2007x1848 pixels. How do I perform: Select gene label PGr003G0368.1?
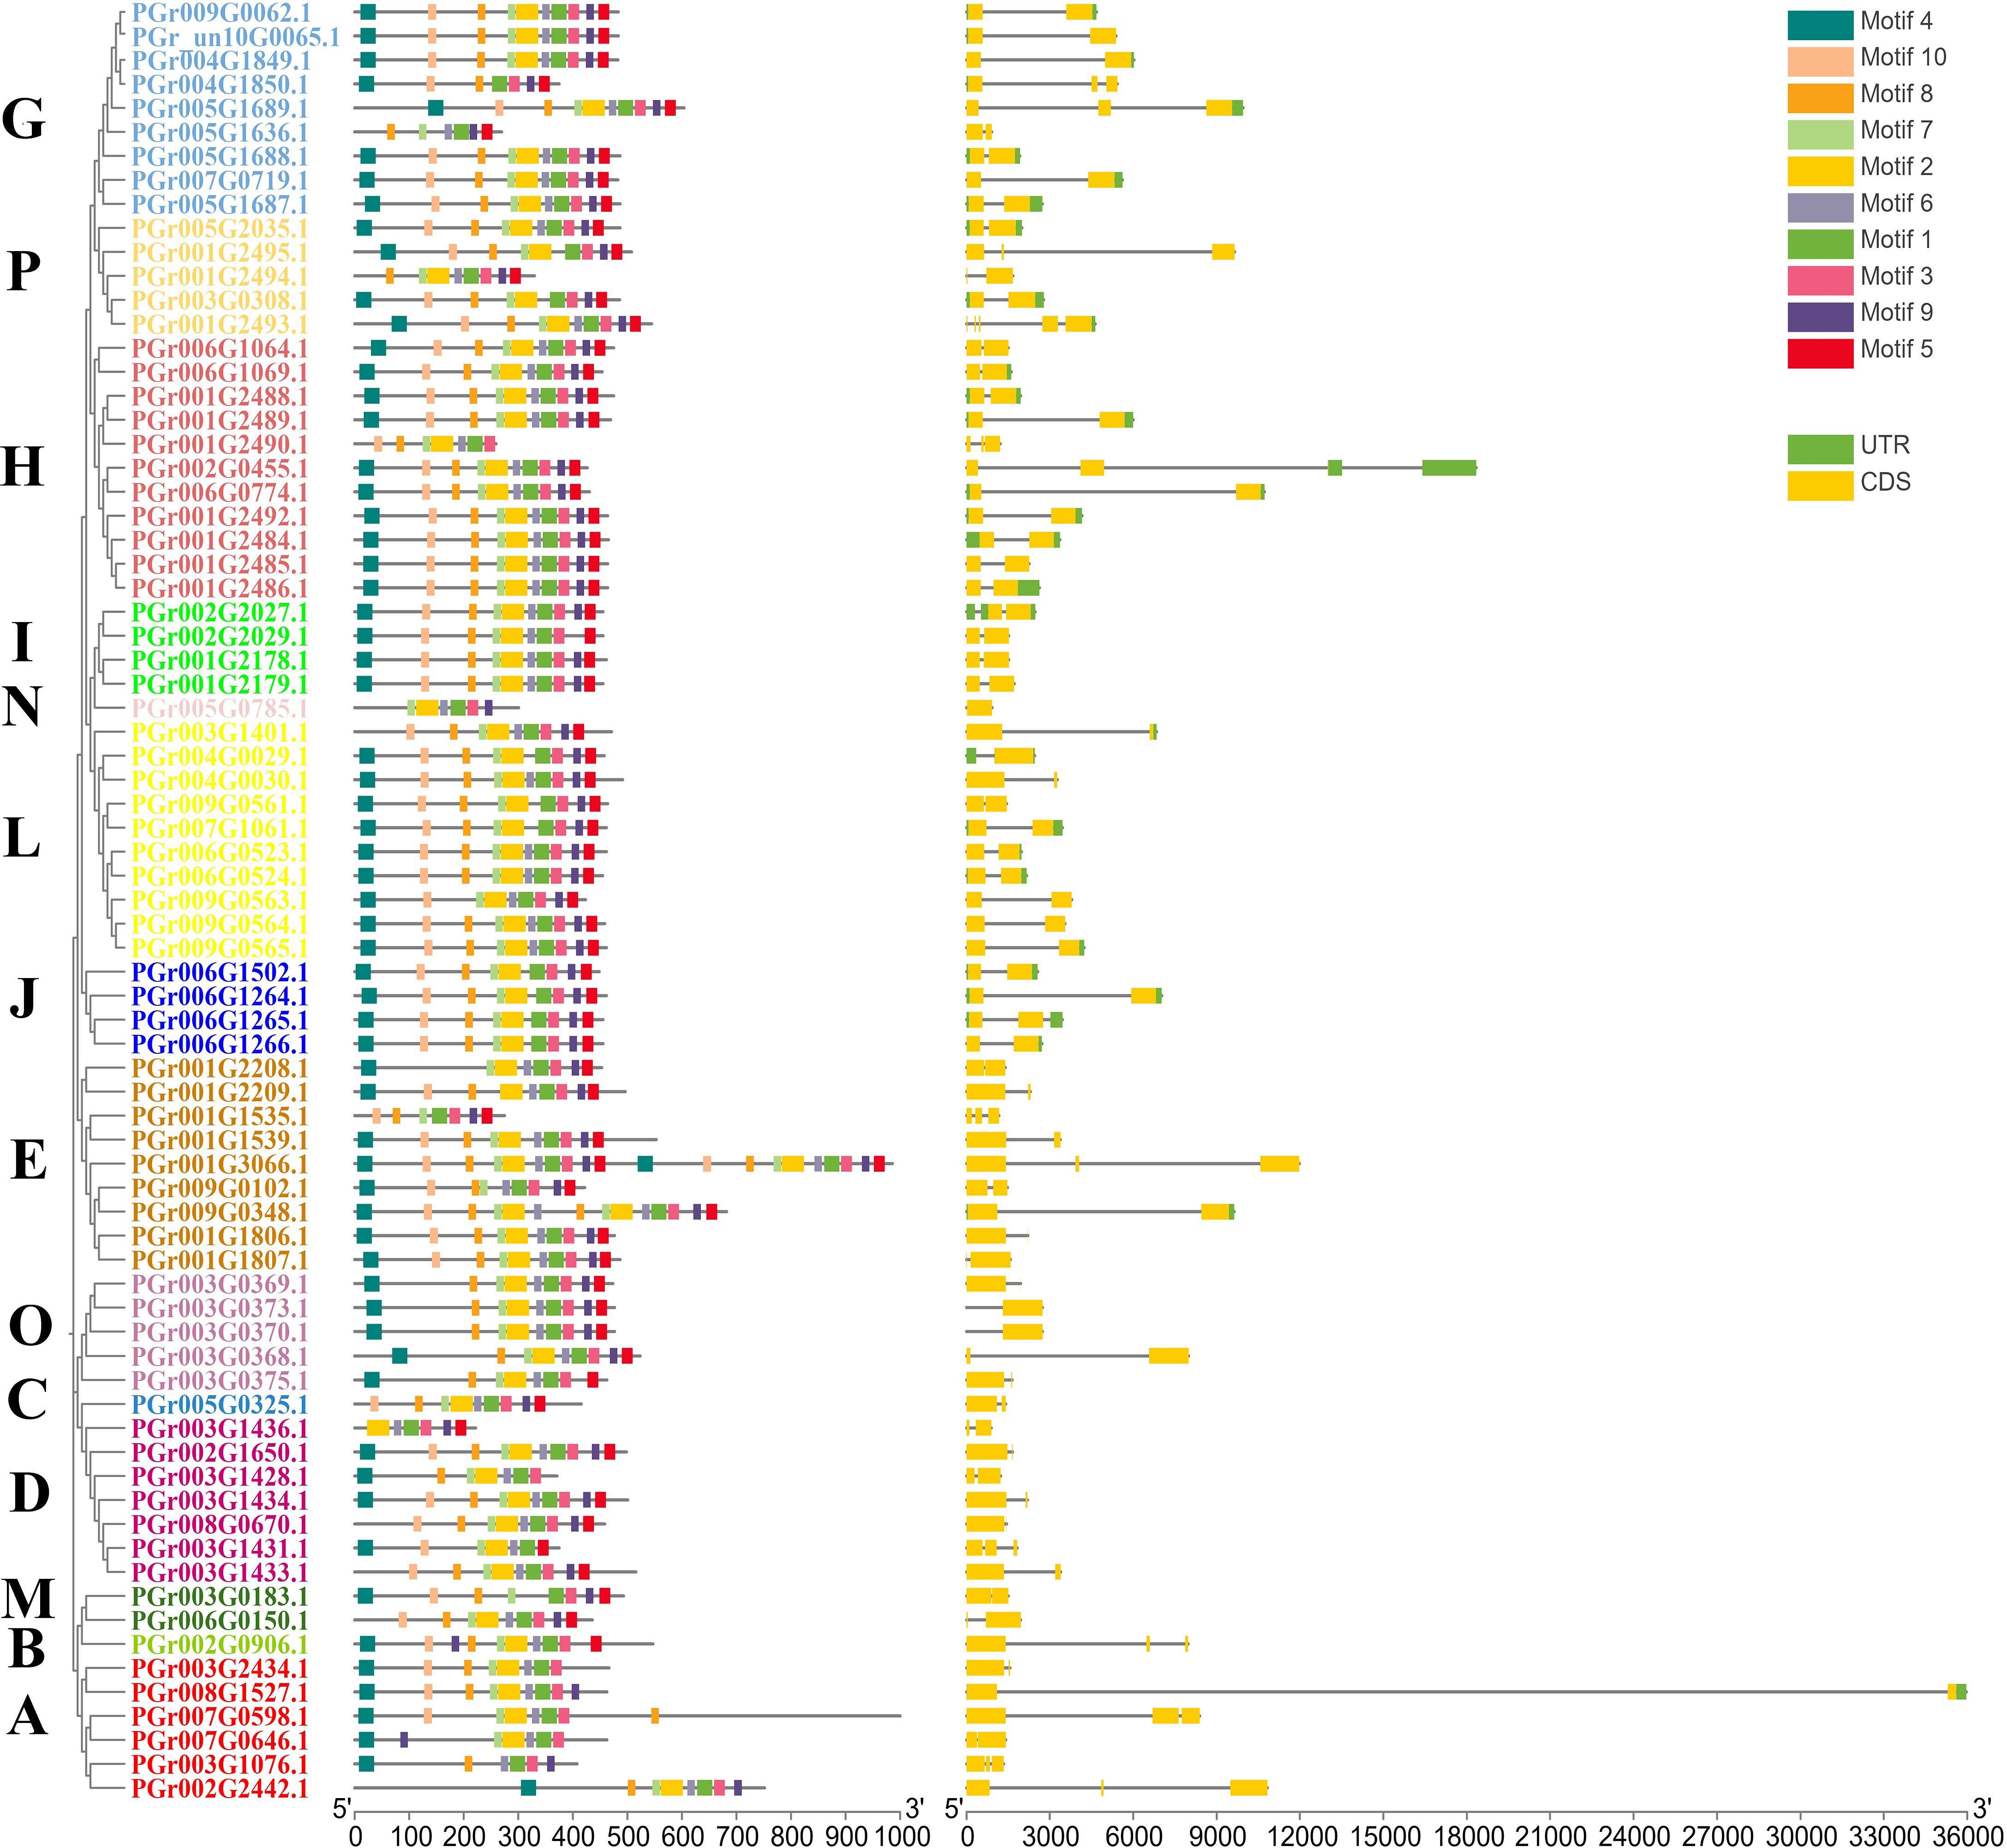pos(220,1357)
